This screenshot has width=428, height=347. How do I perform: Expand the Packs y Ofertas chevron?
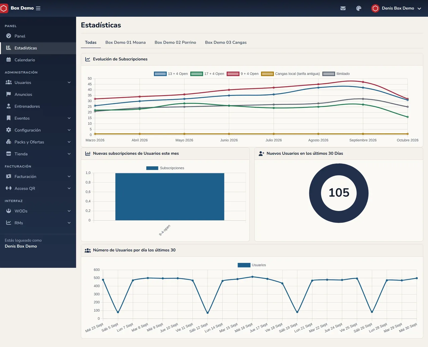[x=69, y=142]
